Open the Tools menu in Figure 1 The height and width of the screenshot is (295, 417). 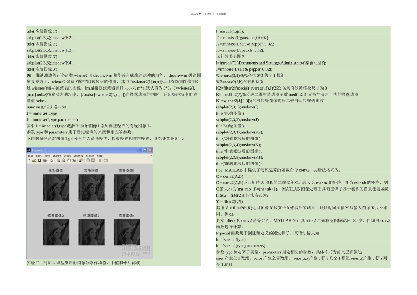pyautogui.click(x=67, y=155)
